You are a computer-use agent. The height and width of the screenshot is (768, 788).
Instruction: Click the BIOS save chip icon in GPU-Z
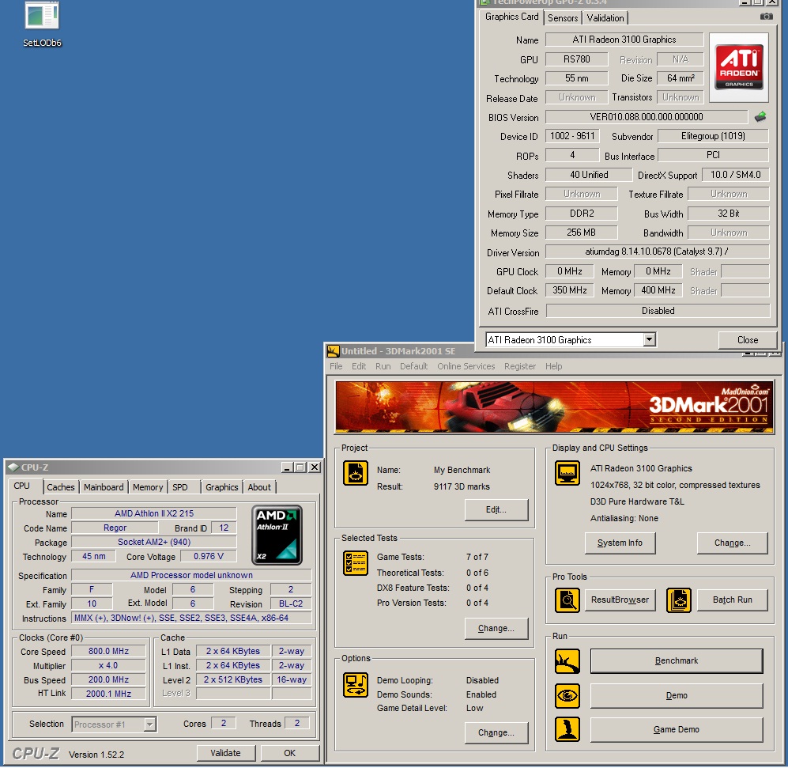pyautogui.click(x=760, y=117)
